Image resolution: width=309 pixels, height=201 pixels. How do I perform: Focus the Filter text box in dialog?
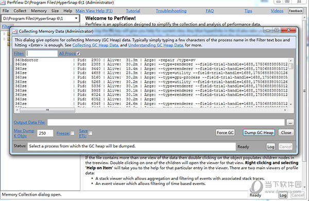pyautogui.click(x=42, y=53)
